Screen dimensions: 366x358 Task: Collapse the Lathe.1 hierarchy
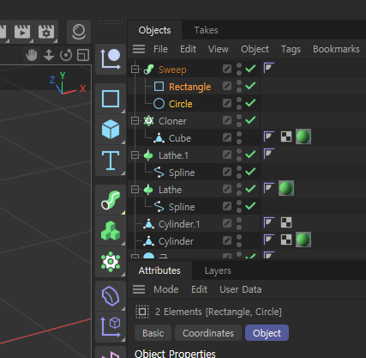click(135, 155)
